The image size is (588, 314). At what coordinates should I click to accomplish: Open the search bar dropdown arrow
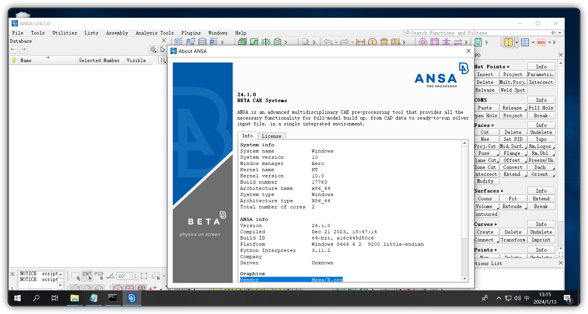coord(560,33)
